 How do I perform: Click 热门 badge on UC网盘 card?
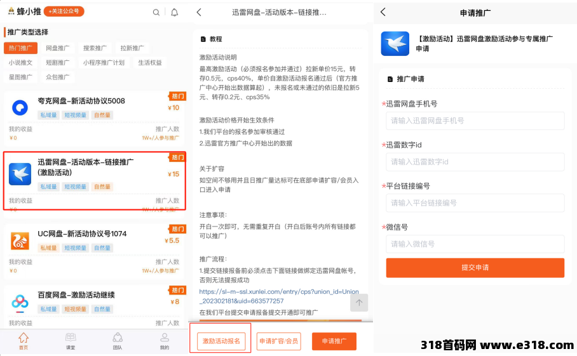point(177,229)
